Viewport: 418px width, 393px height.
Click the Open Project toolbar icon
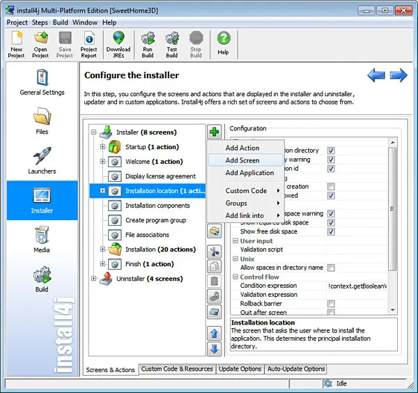point(40,45)
